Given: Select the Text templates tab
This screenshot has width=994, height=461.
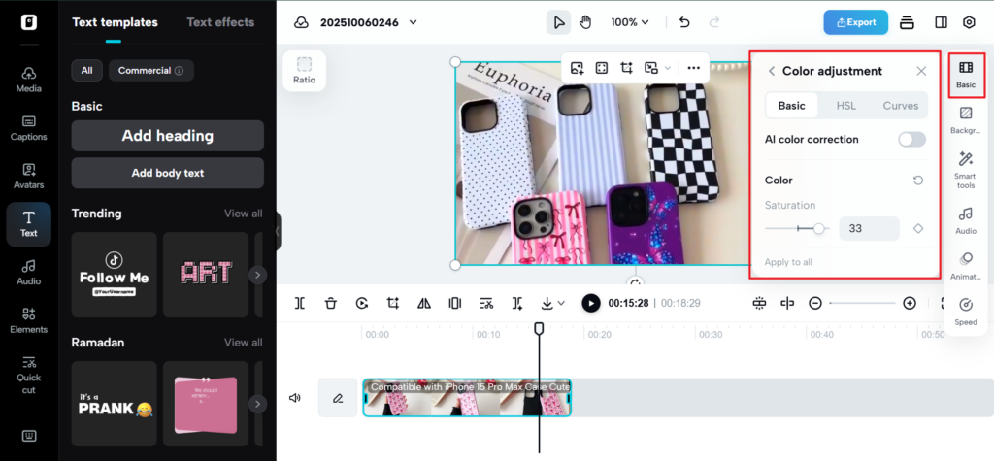Looking at the screenshot, I should (115, 22).
